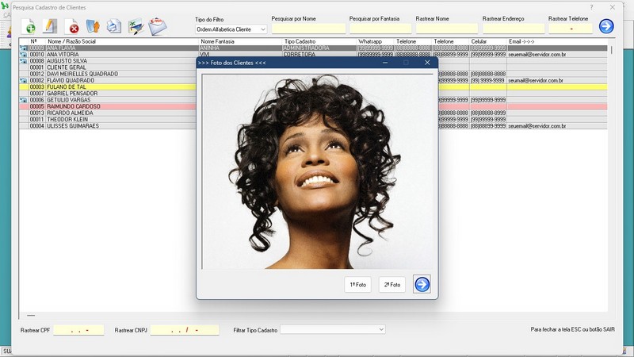Focus the Pesquisar por Fantasia field
This screenshot has width=634, height=357.
[x=380, y=29]
